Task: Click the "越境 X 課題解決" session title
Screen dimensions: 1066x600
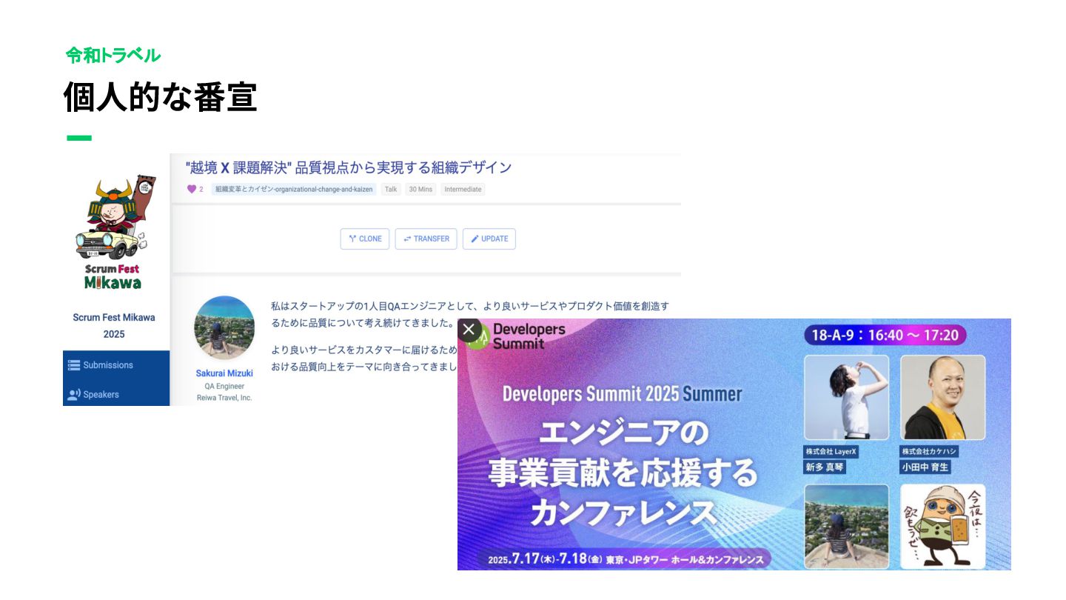Action: (x=349, y=167)
